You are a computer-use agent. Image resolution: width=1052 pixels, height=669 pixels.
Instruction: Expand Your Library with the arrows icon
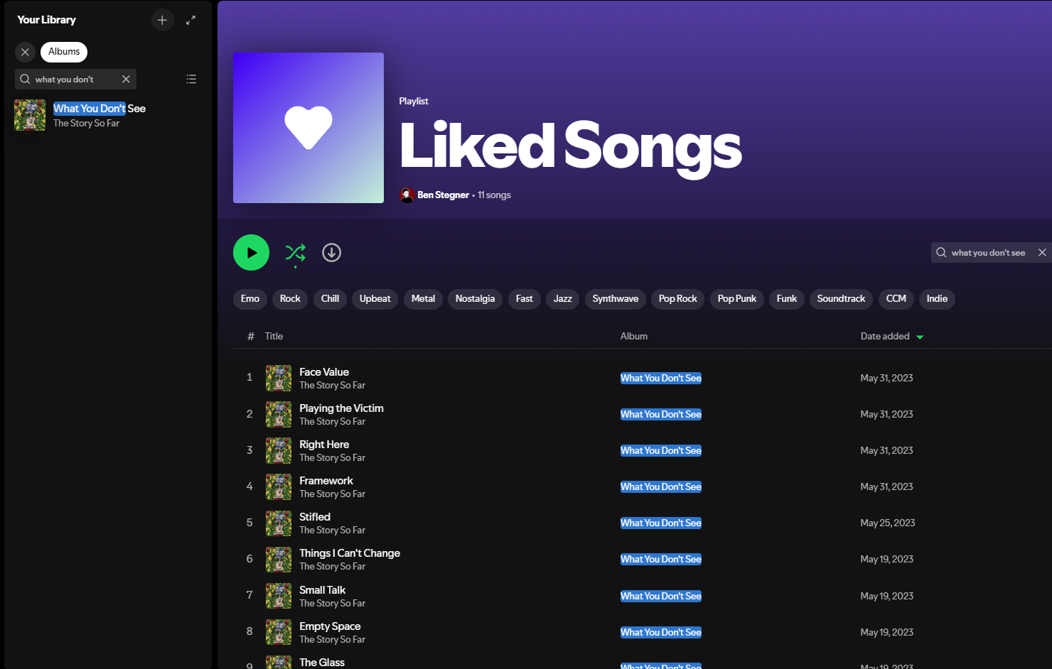pos(190,20)
